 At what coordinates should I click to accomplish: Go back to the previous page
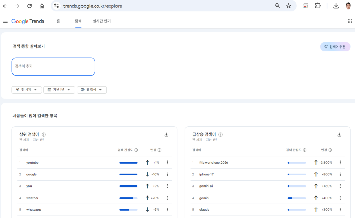click(5, 6)
